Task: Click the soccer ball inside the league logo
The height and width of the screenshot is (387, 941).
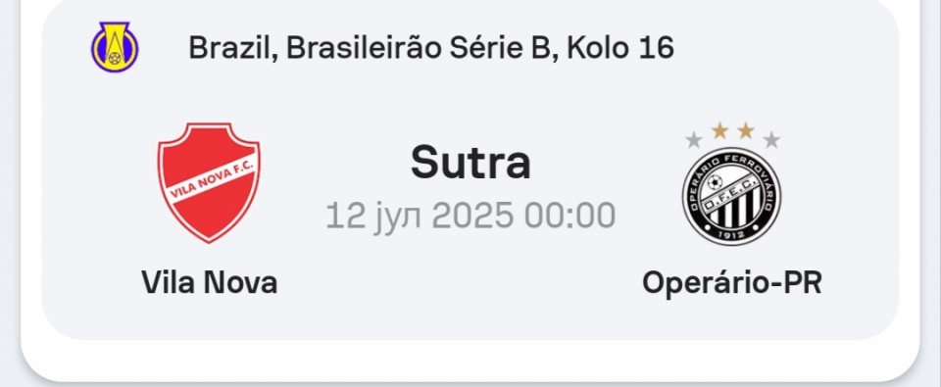Action: coord(114,58)
